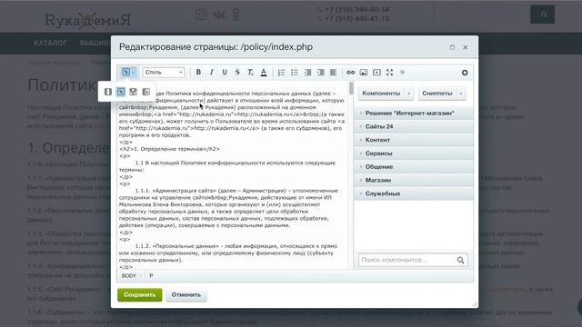
Task: Click the Компоненты button
Action: pos(381,94)
